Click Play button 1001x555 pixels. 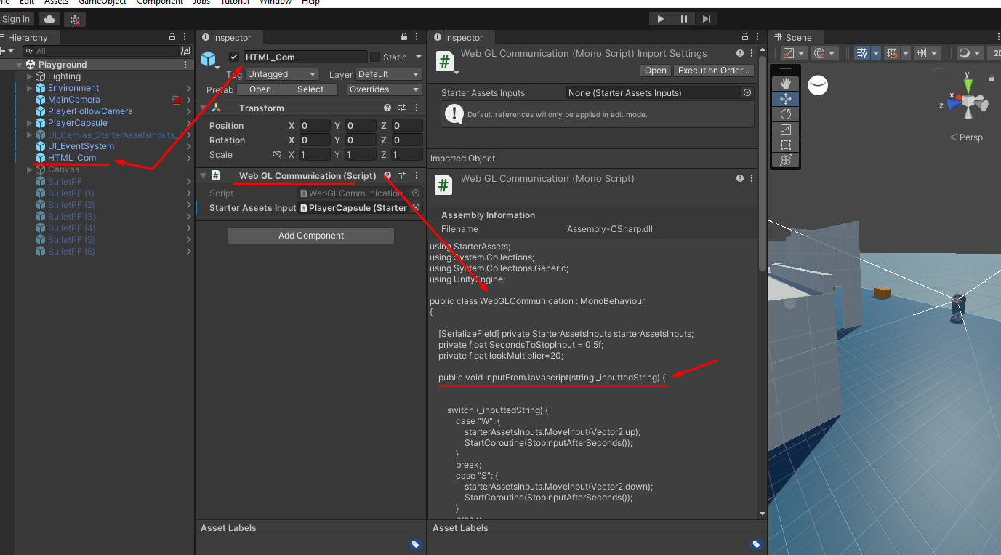(x=660, y=19)
